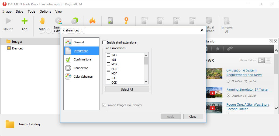Open the View menu

[59, 12]
